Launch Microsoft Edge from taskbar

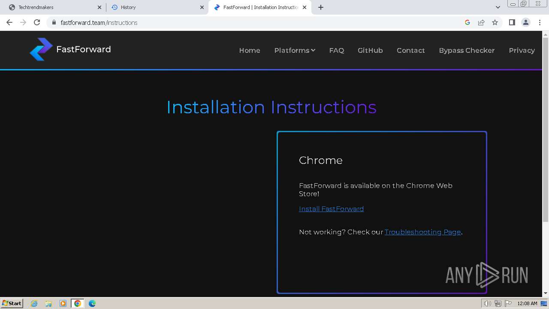pos(92,303)
